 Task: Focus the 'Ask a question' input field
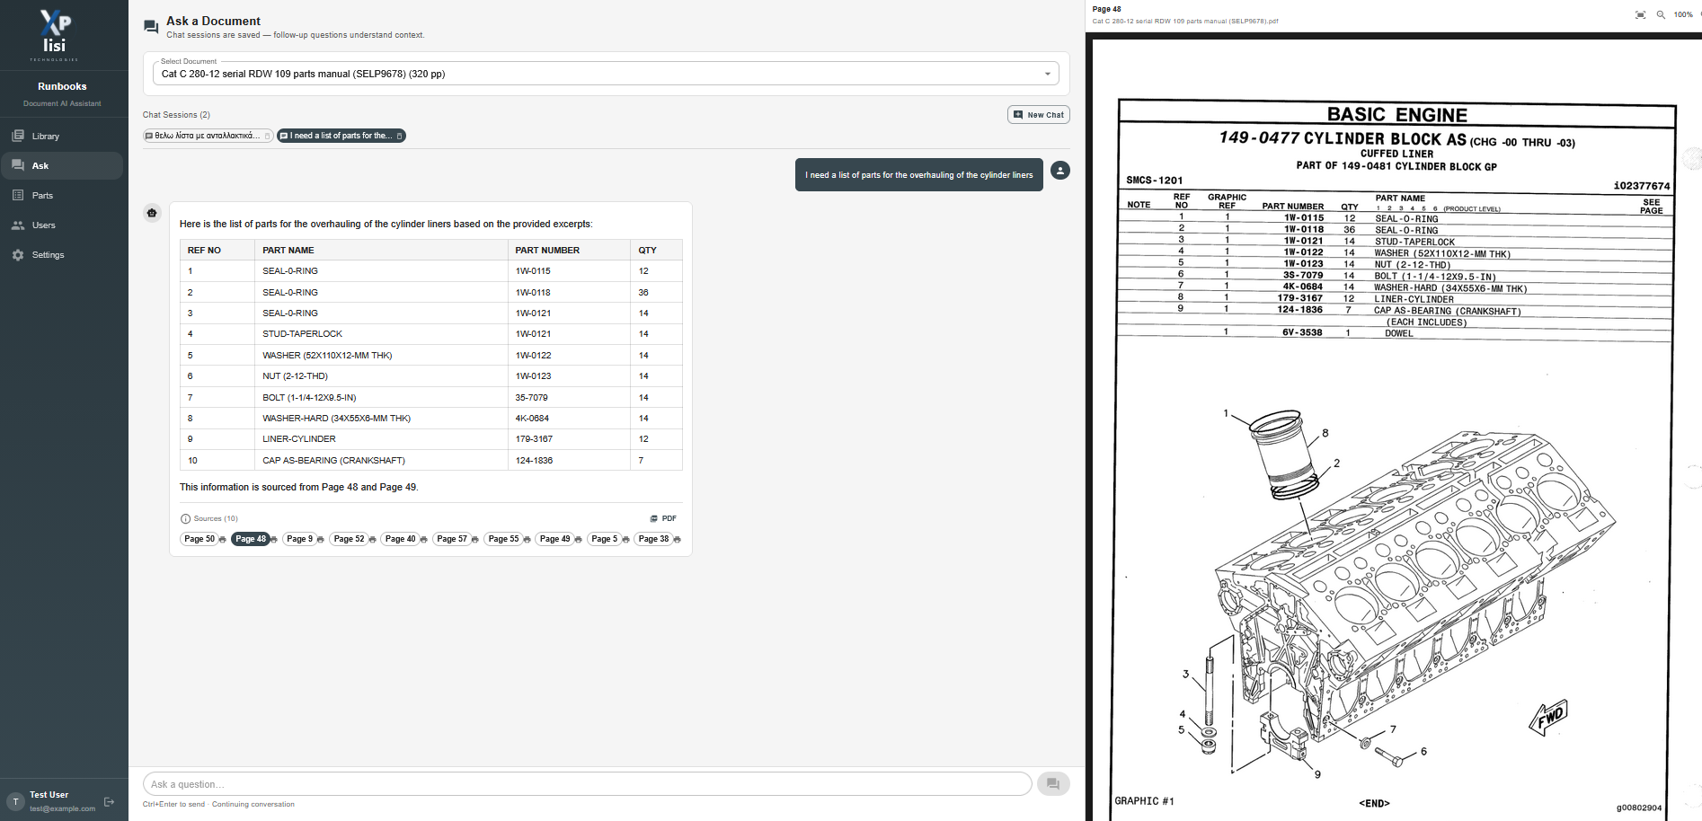point(587,784)
